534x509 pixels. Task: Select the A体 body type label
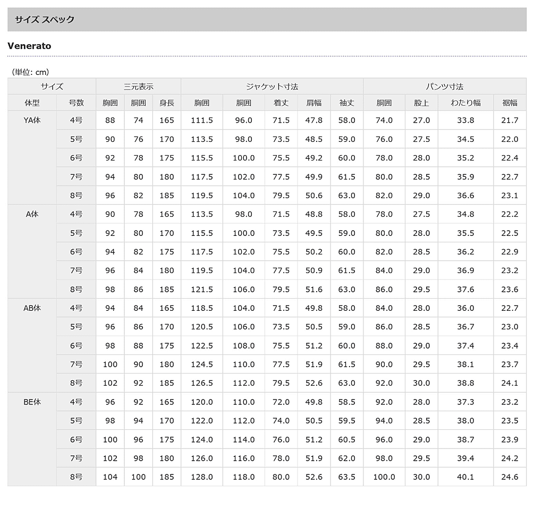(32, 214)
